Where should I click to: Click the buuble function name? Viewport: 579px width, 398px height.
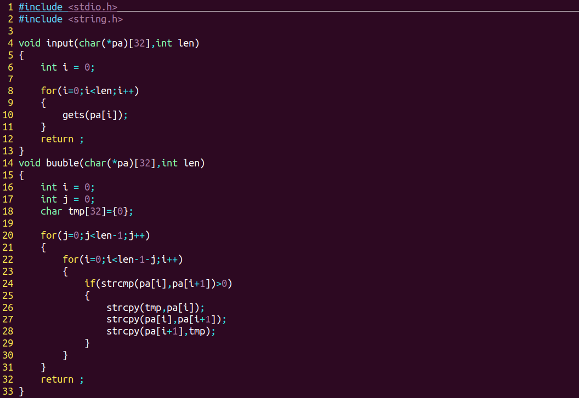[x=63, y=163]
